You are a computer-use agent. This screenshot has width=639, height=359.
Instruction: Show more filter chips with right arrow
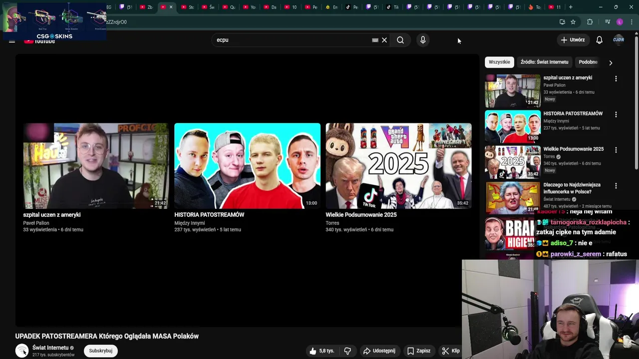pyautogui.click(x=610, y=62)
